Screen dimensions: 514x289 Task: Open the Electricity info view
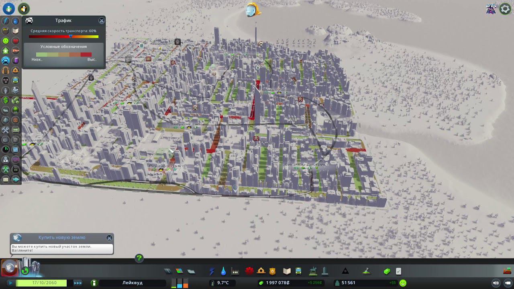[x=6, y=21]
